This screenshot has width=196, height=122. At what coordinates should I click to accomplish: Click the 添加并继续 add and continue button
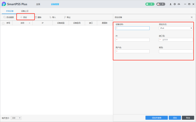coord(156,118)
